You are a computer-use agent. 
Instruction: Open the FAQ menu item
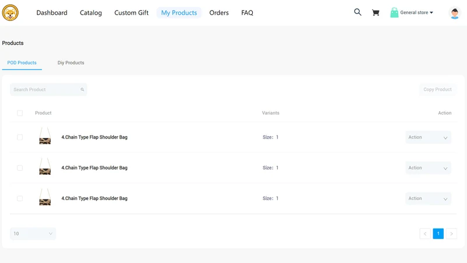click(247, 13)
